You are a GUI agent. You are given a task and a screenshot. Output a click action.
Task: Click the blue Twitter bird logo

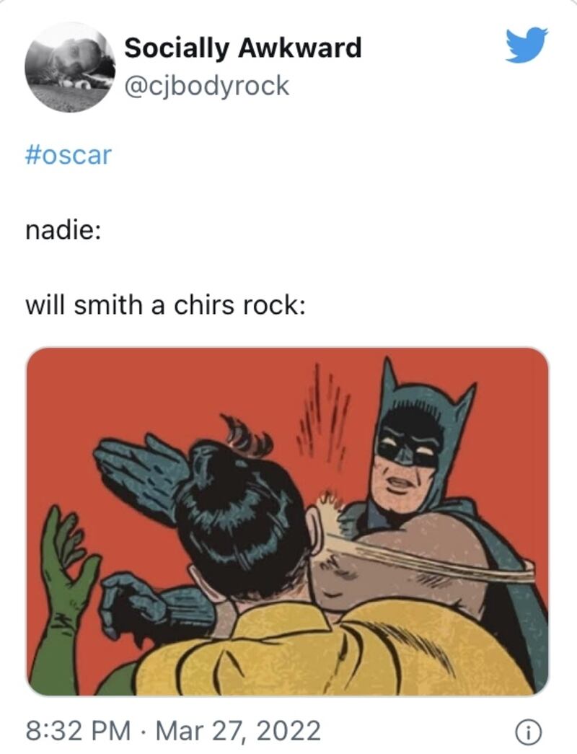527,45
